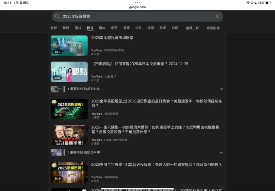The height and width of the screenshot is (191, 275).
Task: Open the 財經 tab
Action: pos(175,28)
